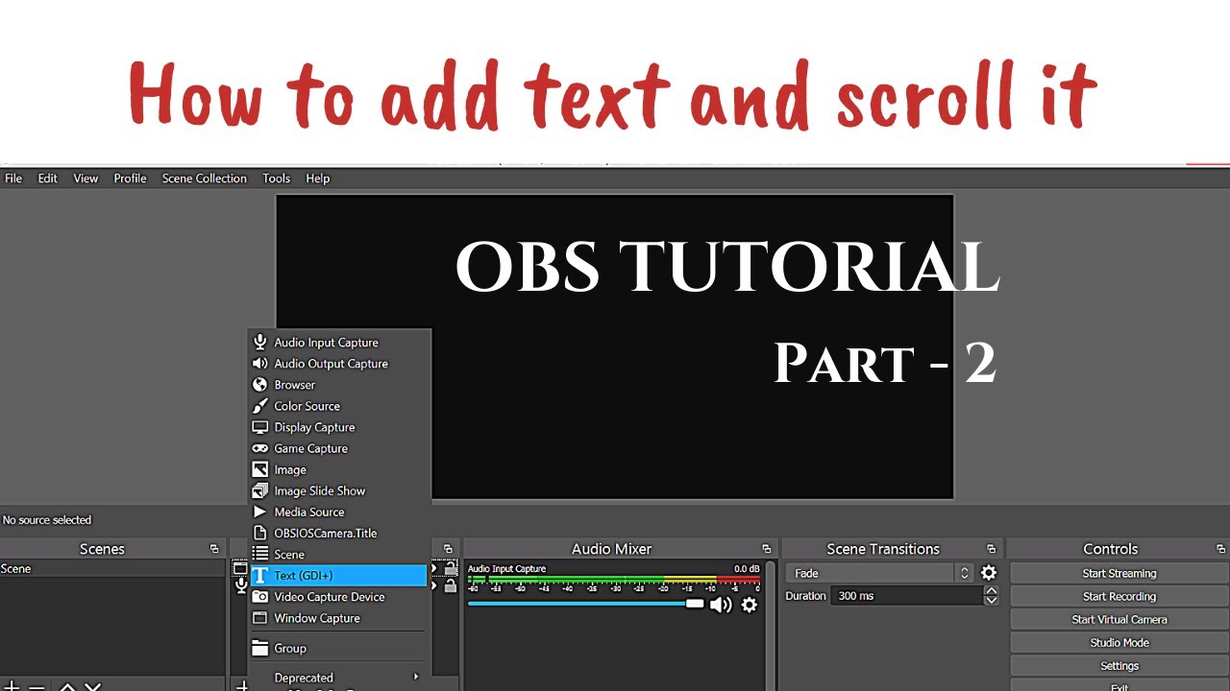
Task: Click Start Streaming button
Action: [x=1119, y=573]
